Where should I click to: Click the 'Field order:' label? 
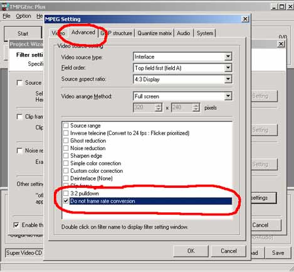click(x=73, y=68)
